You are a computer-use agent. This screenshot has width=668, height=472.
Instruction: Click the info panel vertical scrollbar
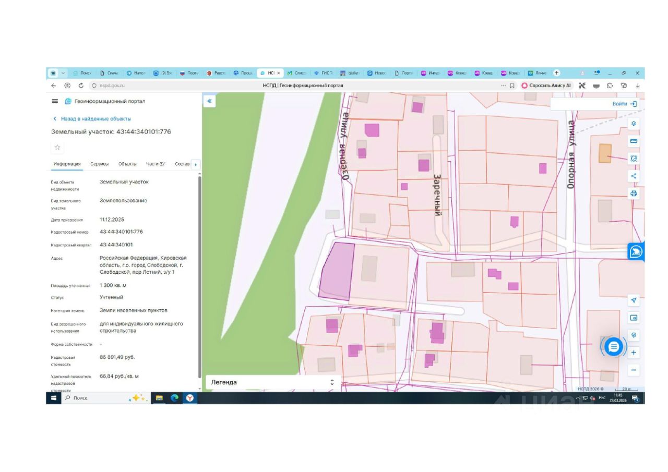click(199, 276)
